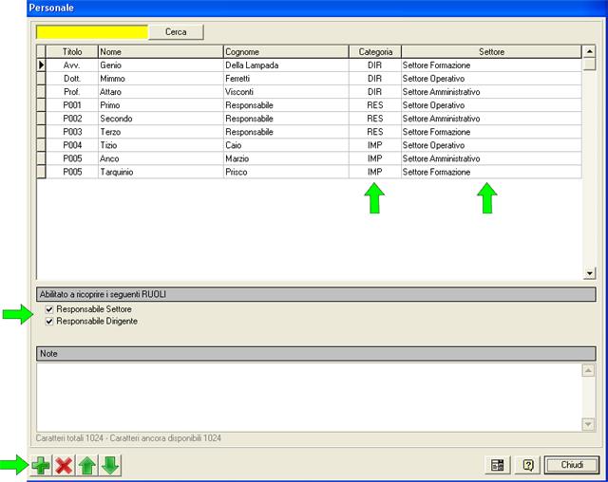Click the yellow search input field
Image resolution: width=608 pixels, height=482 pixels.
click(x=92, y=32)
